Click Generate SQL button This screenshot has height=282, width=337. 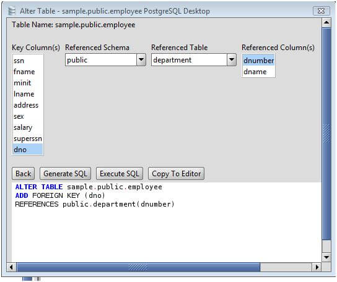pos(65,173)
